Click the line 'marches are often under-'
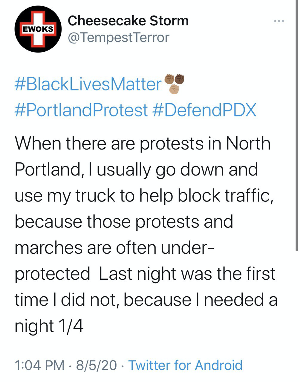The height and width of the screenshot is (382, 300). (114, 248)
